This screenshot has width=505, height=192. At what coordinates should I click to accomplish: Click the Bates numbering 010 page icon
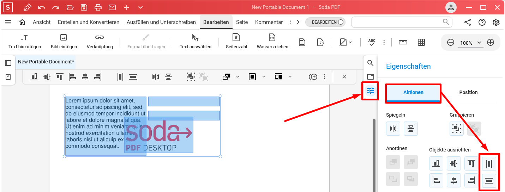point(320,42)
